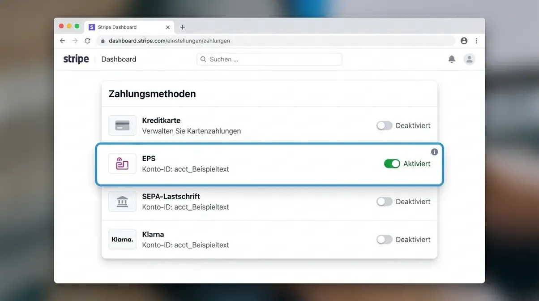Go back with the browser back arrow
539x301 pixels.
62,41
